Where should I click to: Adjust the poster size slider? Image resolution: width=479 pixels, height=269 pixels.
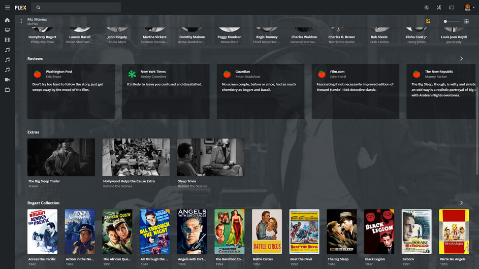452,21
